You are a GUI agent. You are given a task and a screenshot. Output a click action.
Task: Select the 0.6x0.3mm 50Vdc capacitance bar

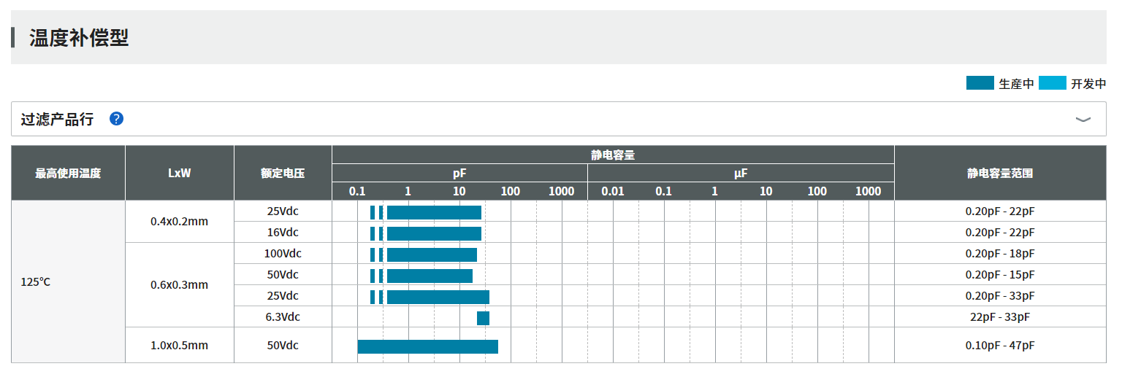tap(430, 276)
